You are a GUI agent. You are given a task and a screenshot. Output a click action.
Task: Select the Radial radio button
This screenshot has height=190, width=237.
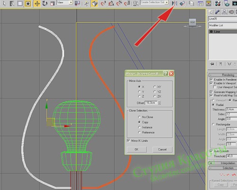click(x=213, y=105)
